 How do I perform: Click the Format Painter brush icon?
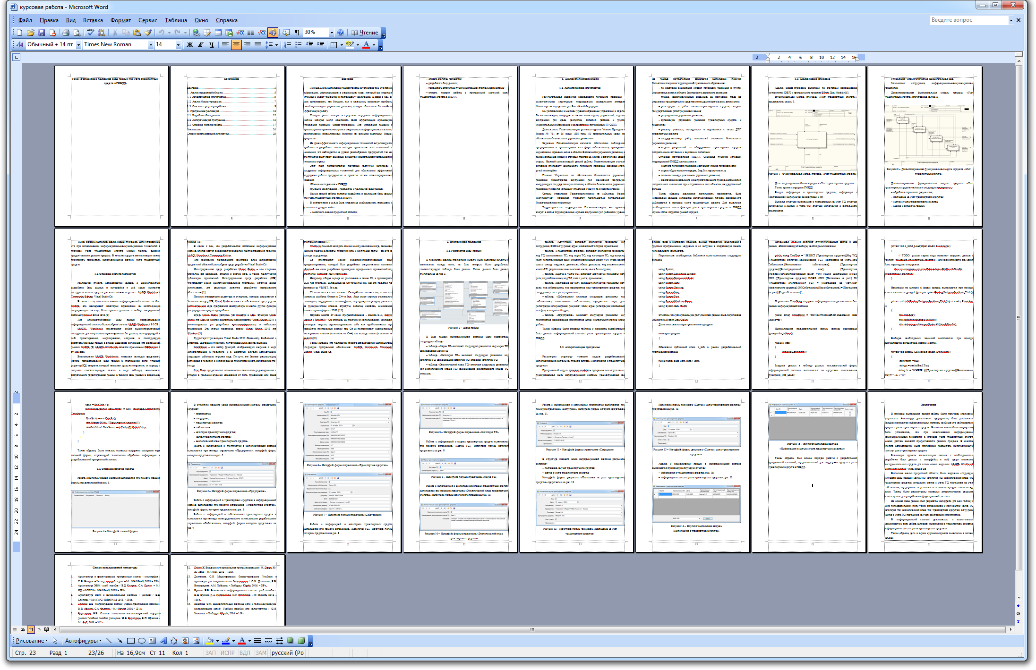pos(148,33)
